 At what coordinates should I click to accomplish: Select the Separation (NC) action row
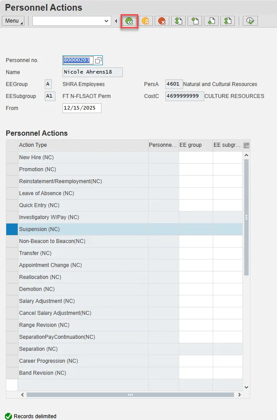(x=39, y=349)
